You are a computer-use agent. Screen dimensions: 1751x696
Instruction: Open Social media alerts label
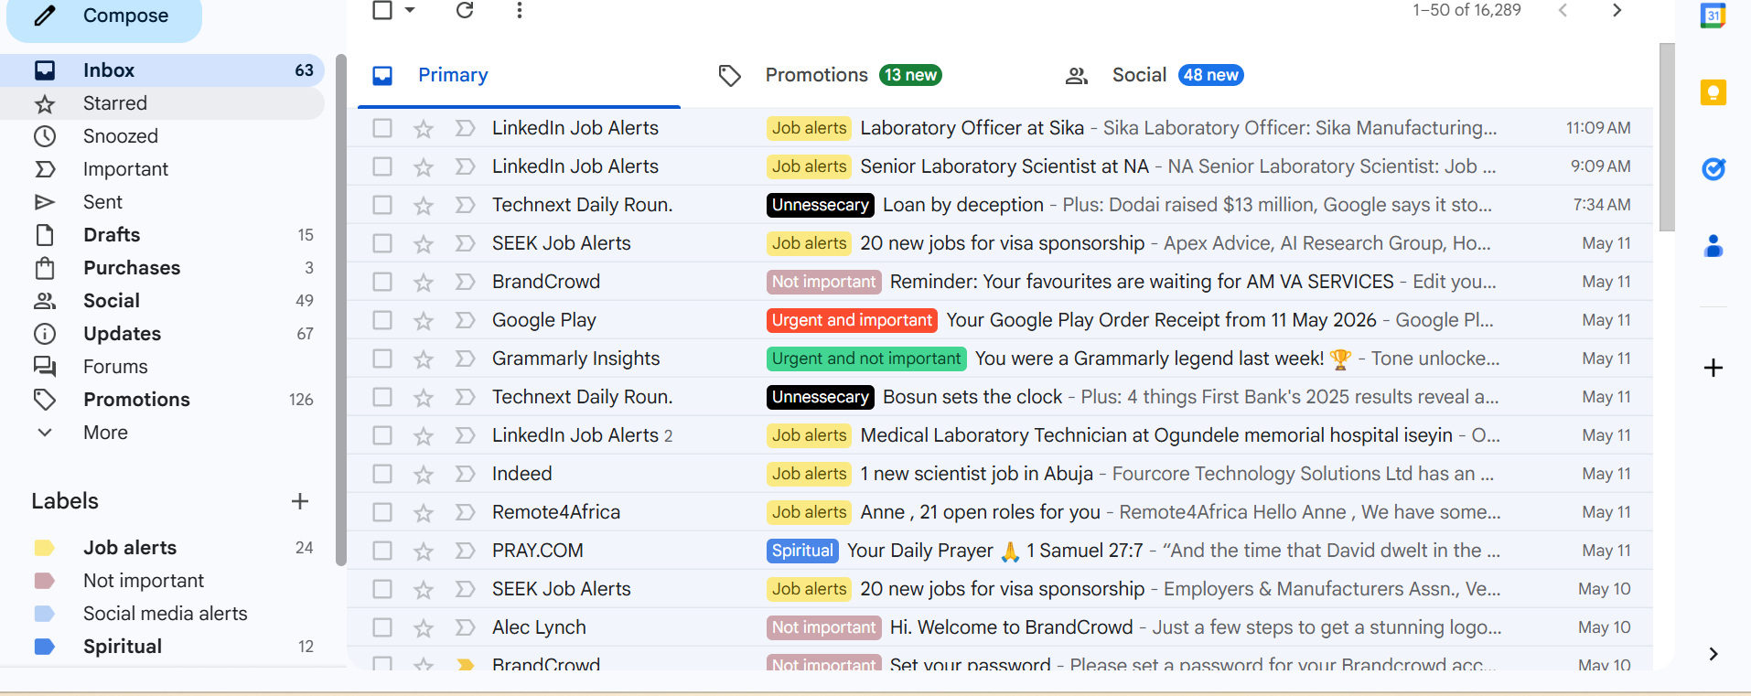165,614
